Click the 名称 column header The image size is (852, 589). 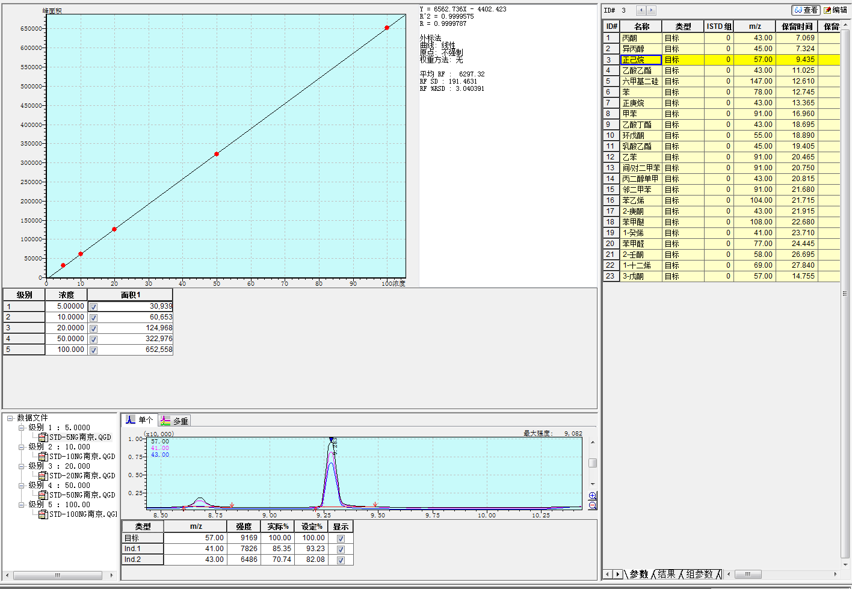[x=641, y=26]
